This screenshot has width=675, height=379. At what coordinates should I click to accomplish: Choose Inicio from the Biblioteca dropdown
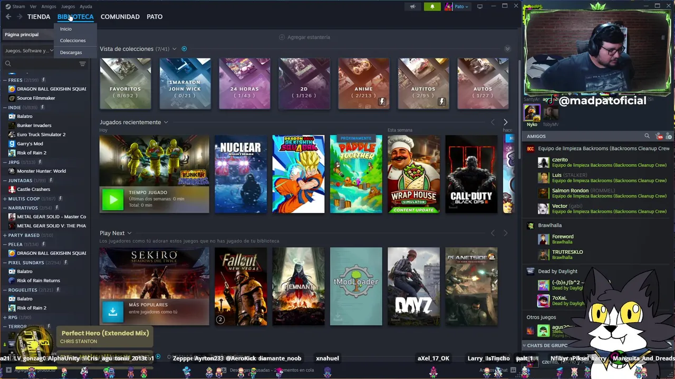coord(66,29)
